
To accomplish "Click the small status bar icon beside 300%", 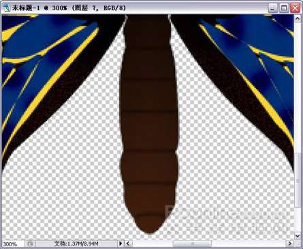I will point(30,244).
